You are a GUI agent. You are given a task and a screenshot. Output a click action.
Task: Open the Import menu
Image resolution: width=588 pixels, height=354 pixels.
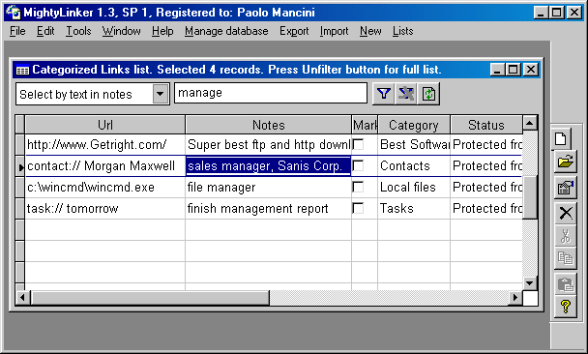pos(334,31)
